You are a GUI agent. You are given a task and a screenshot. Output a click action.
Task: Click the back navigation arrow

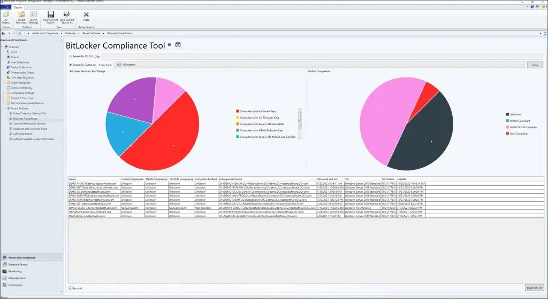click(3, 34)
